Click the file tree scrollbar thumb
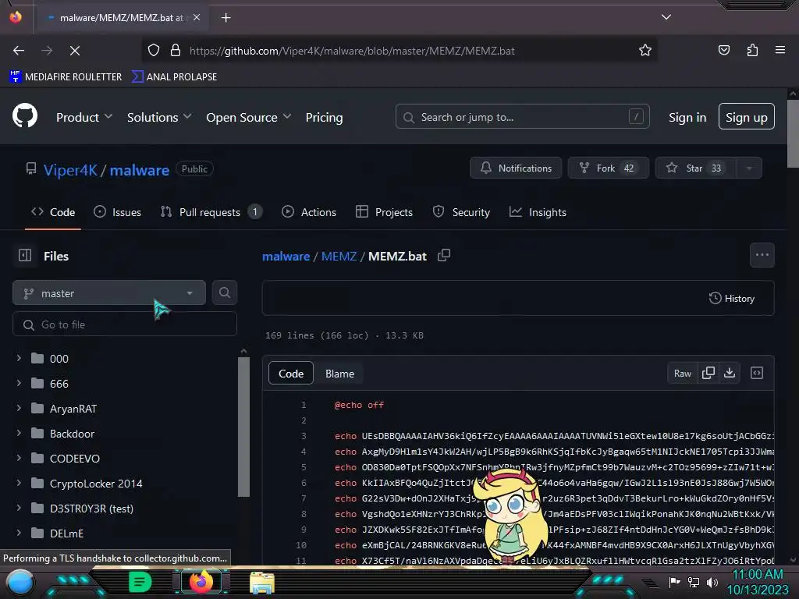 coord(243,427)
